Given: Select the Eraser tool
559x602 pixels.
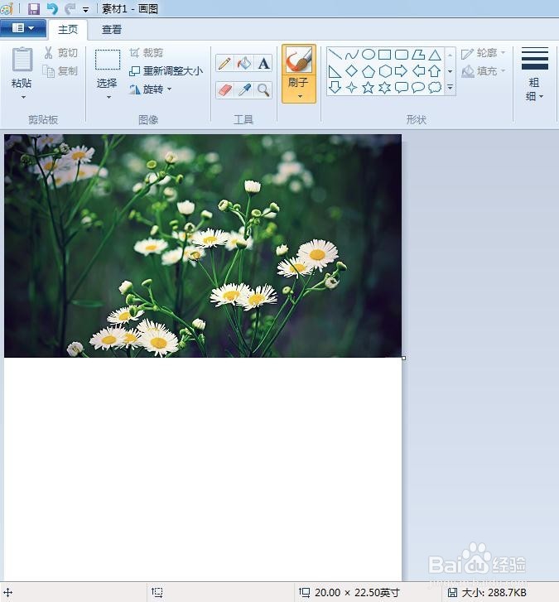Looking at the screenshot, I should click(224, 90).
